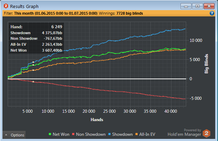Click the 4 375,07bb Showdown tooltip value
This screenshot has width=218, height=141.
(x=52, y=33)
